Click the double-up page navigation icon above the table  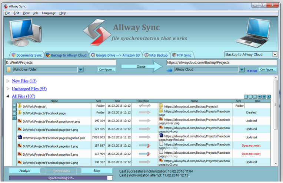(x=250, y=97)
